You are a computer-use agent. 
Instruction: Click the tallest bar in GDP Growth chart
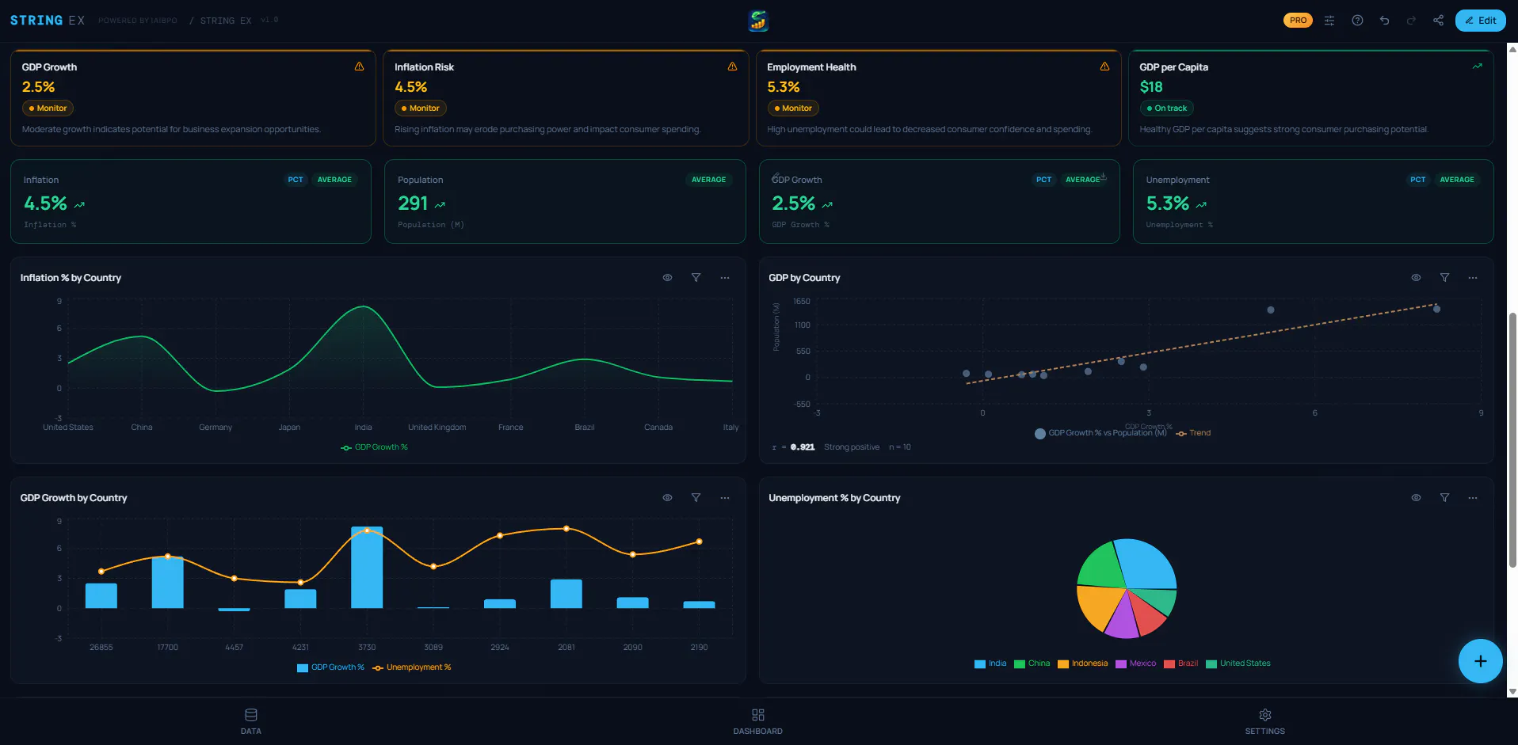pyautogui.click(x=367, y=568)
